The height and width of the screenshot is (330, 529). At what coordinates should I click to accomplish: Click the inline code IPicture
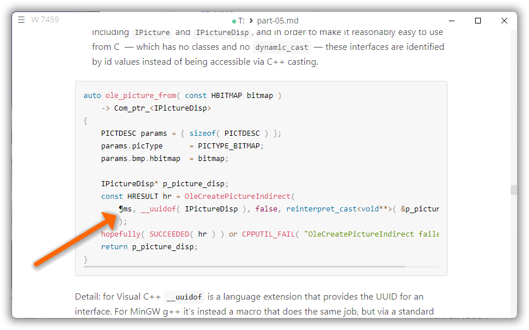(x=152, y=33)
